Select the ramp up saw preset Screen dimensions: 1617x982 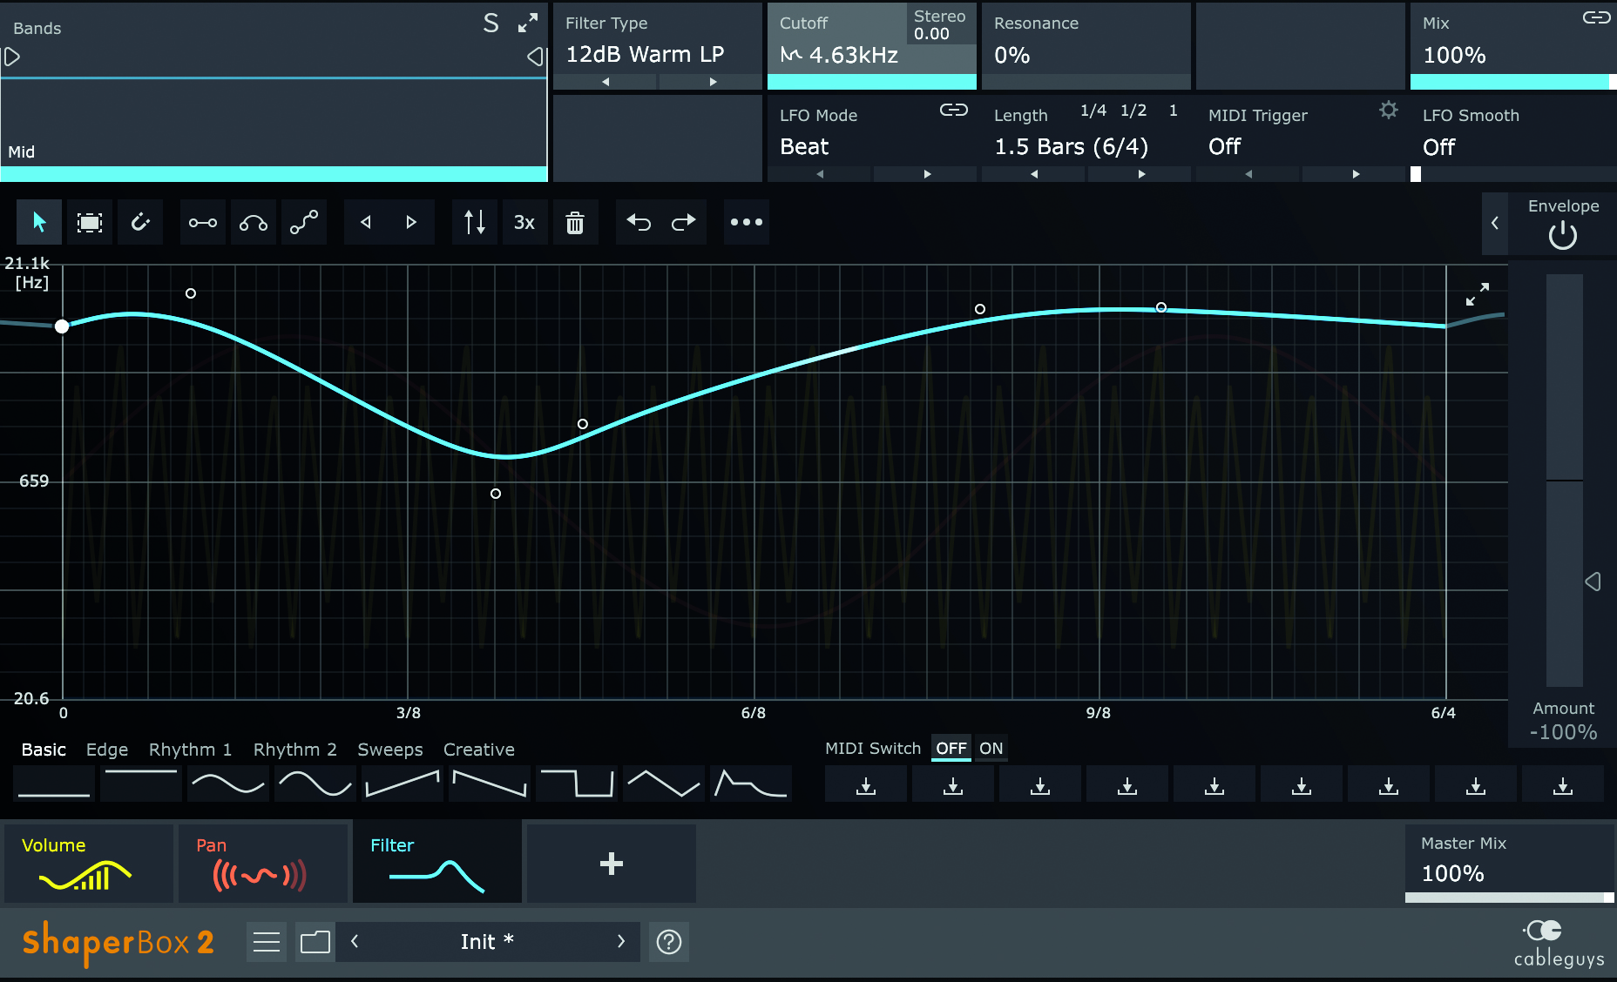(x=403, y=784)
